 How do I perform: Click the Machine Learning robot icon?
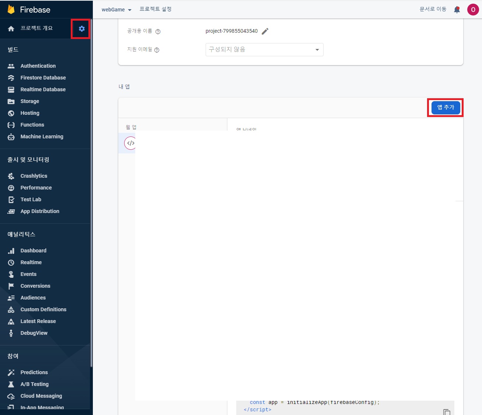(11, 136)
